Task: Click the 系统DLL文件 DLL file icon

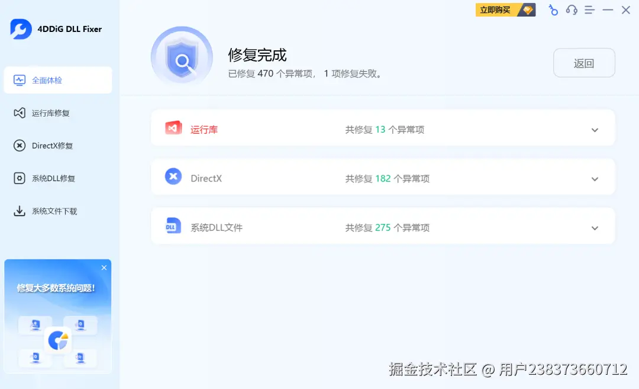Action: (x=173, y=226)
